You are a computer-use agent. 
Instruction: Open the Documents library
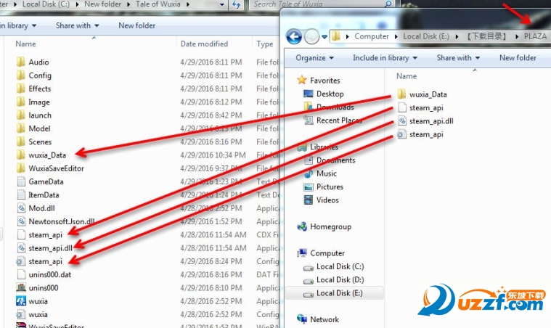[335, 160]
